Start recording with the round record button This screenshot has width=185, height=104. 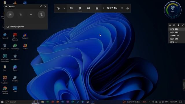pyautogui.click(x=31, y=14)
